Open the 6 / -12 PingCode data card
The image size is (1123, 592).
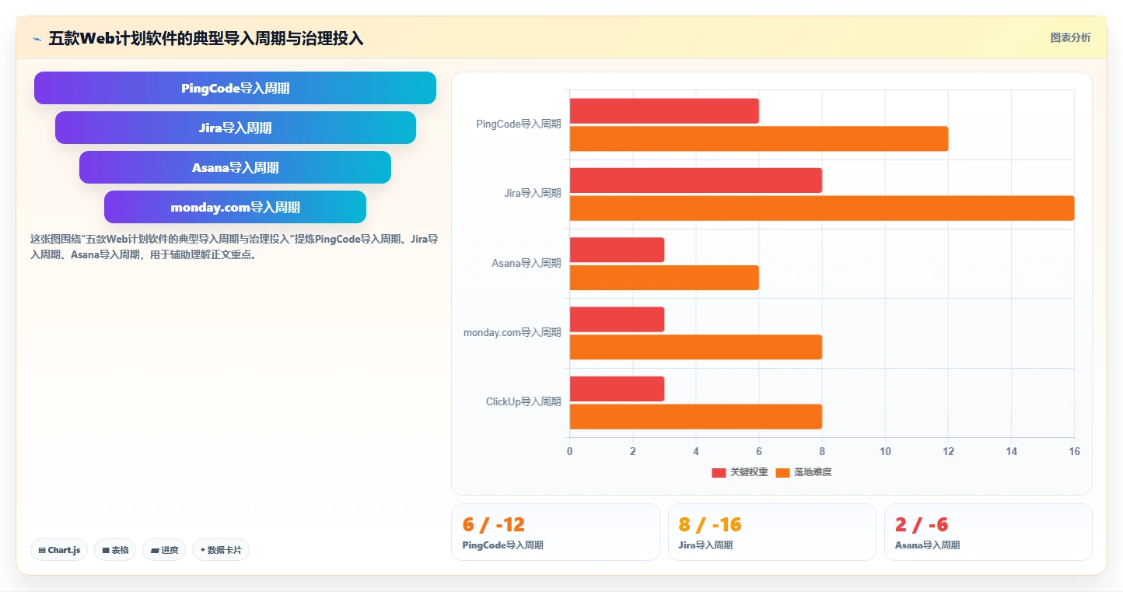click(x=555, y=532)
